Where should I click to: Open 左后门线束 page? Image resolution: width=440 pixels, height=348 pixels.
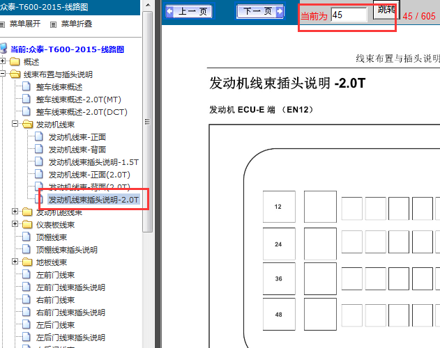55,325
